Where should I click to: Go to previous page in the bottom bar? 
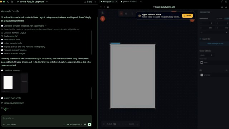coord(104,124)
